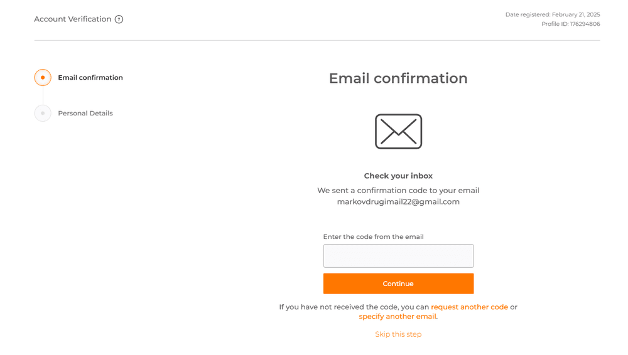
Task: Click the markovdrugimail22@gmail.com email address
Action: [399, 202]
